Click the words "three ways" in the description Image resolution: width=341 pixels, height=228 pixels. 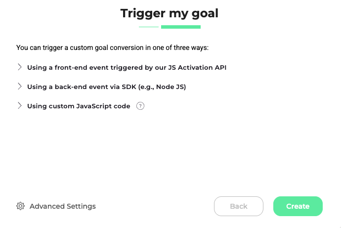[x=192, y=48]
